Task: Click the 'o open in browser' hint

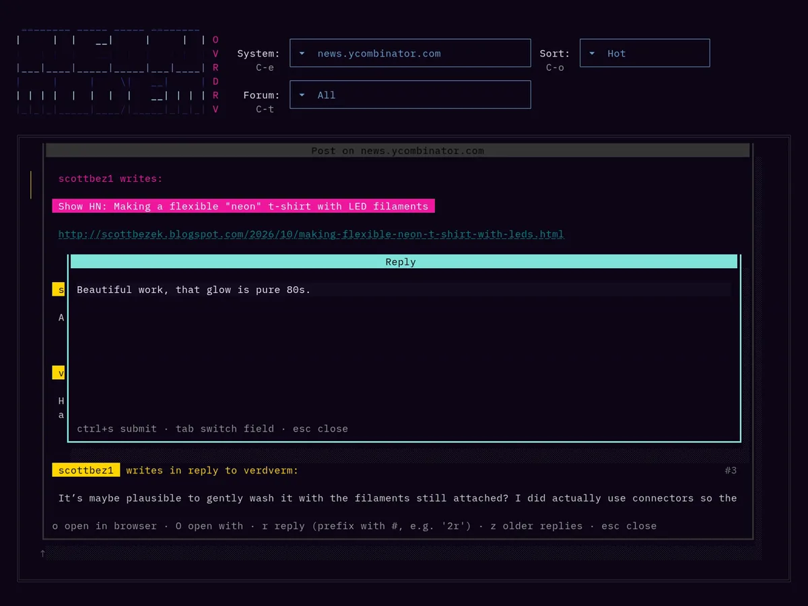Action: [x=104, y=526]
